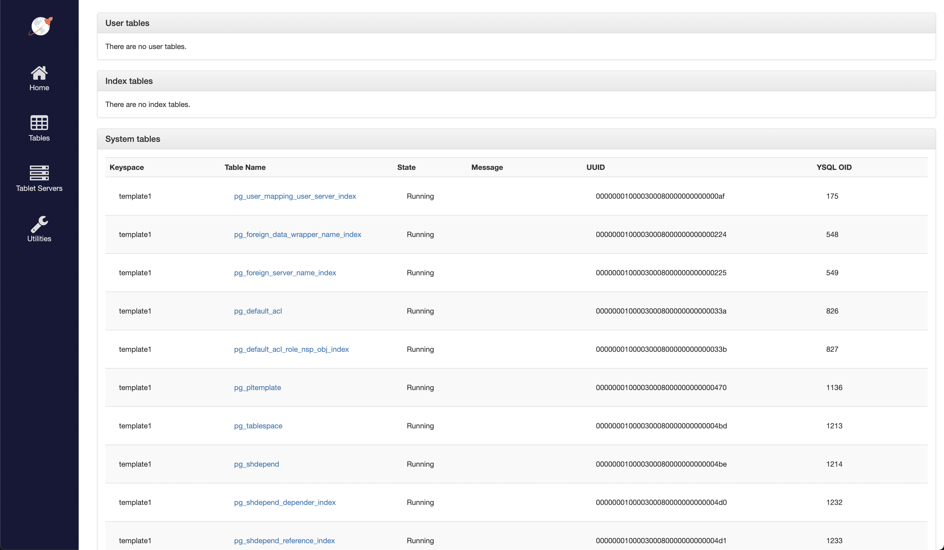Click the YSQL OID column header
The width and height of the screenshot is (944, 550).
coord(834,167)
